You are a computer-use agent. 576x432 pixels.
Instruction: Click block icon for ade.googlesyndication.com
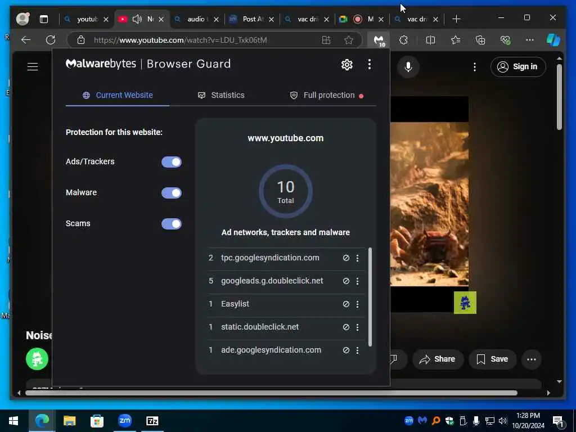click(346, 350)
